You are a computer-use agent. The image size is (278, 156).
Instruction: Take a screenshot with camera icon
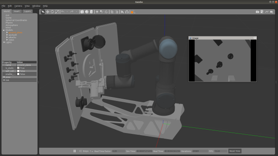click(258, 12)
